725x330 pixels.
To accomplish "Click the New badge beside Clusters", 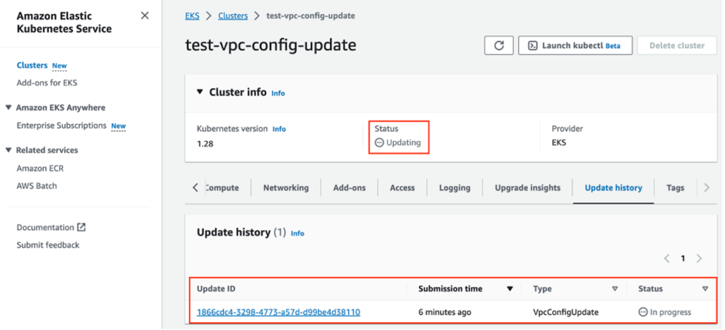I will tap(59, 66).
